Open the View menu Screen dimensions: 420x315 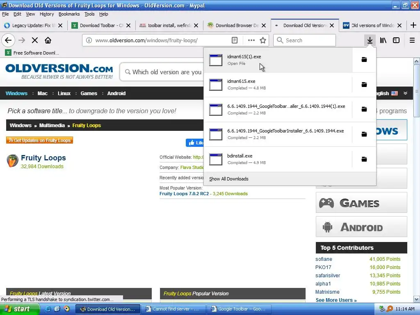tap(30, 14)
